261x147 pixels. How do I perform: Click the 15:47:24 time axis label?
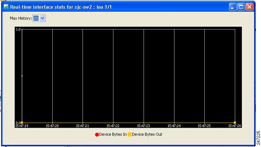click(x=174, y=126)
